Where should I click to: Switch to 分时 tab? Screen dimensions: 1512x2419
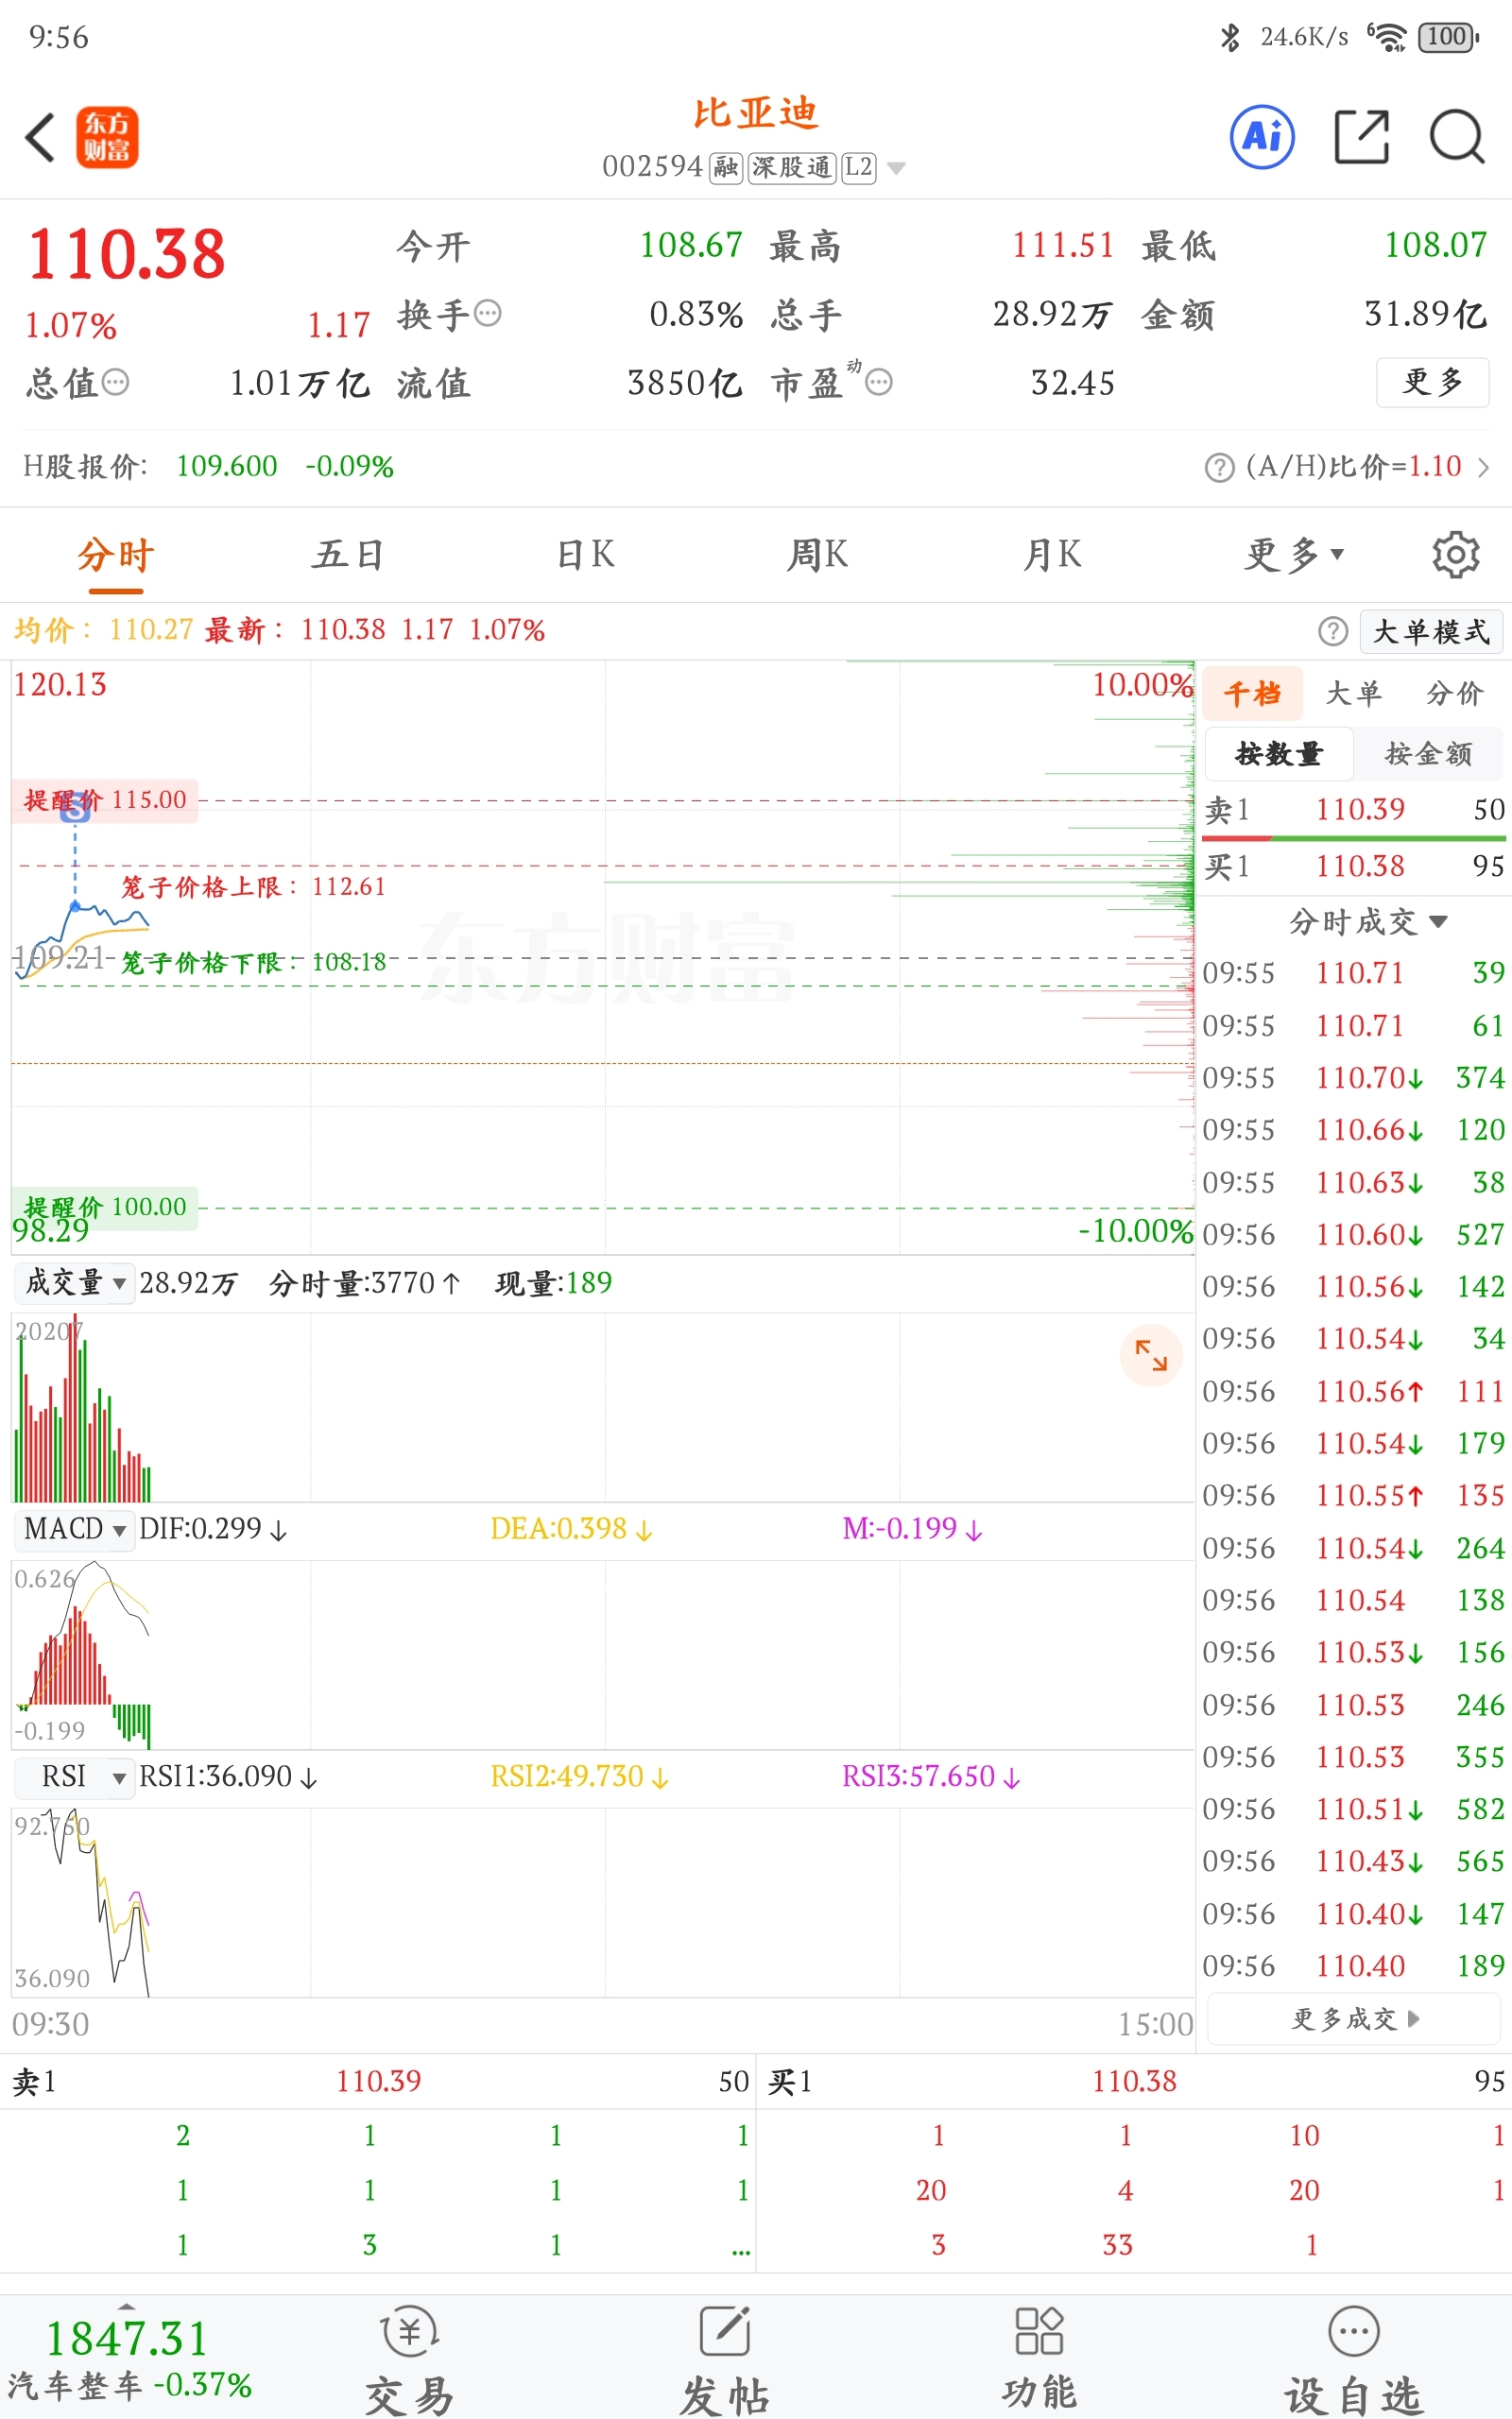coord(116,554)
